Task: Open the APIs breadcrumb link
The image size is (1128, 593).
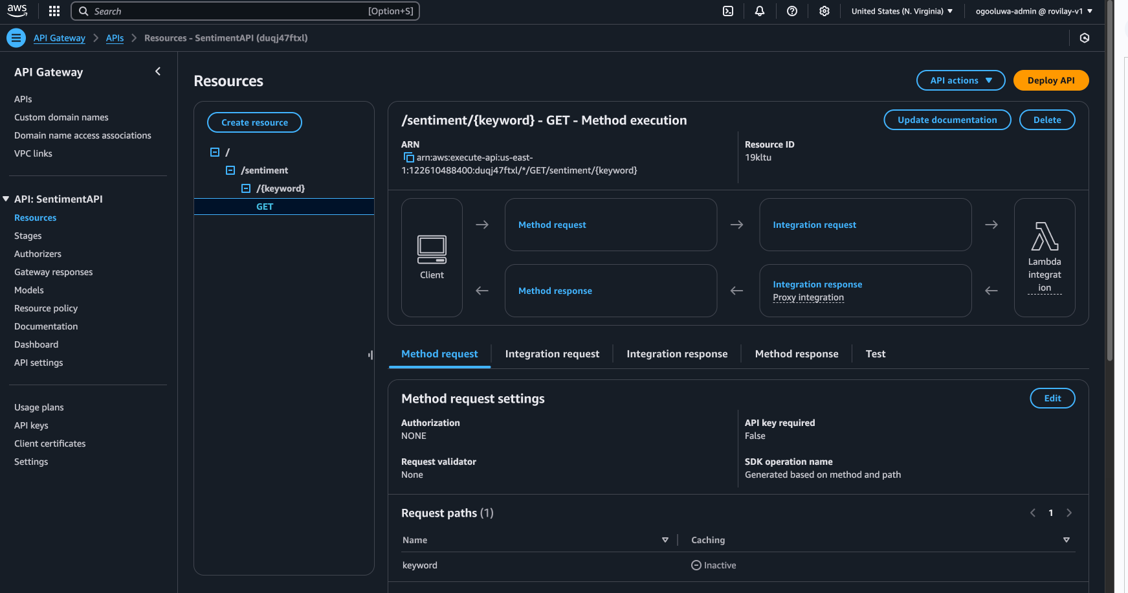Action: click(115, 38)
